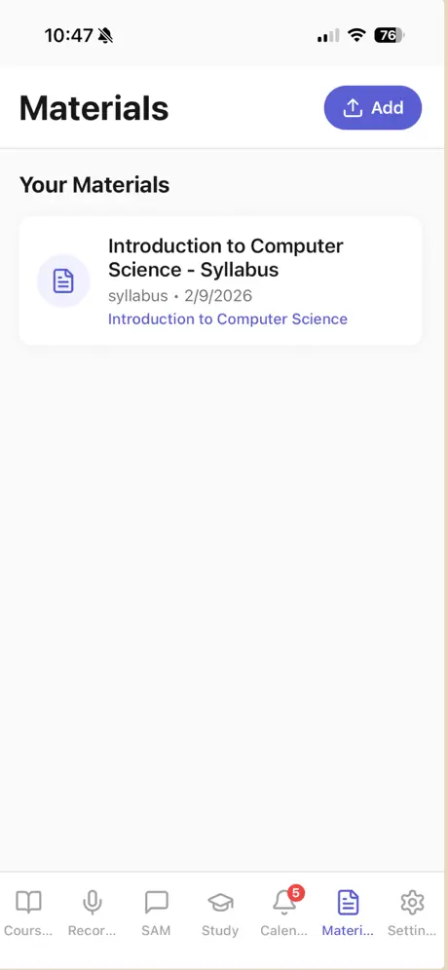This screenshot has width=448, height=970.
Task: Click the upload arrow icon in Add
Action: click(x=353, y=108)
